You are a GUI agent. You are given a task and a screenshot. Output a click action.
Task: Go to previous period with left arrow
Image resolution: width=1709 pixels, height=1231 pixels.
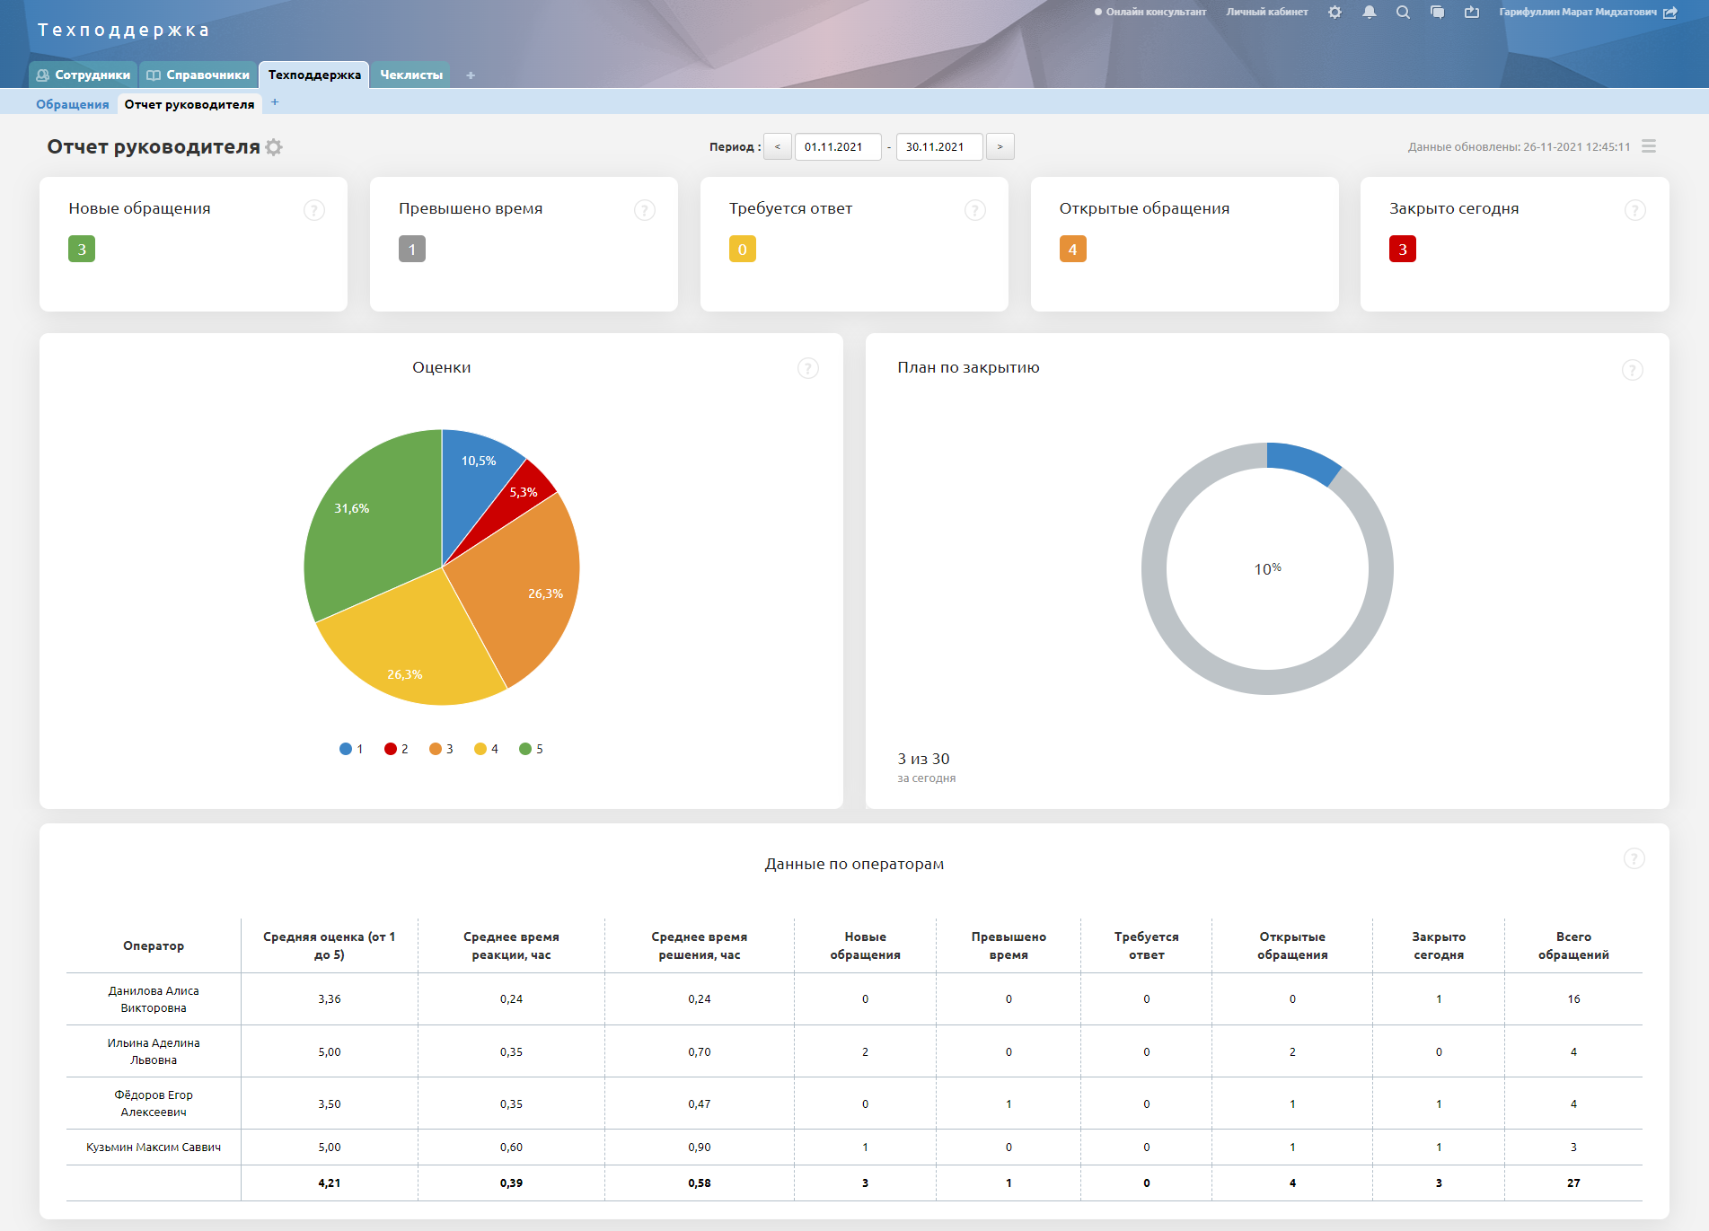777,146
